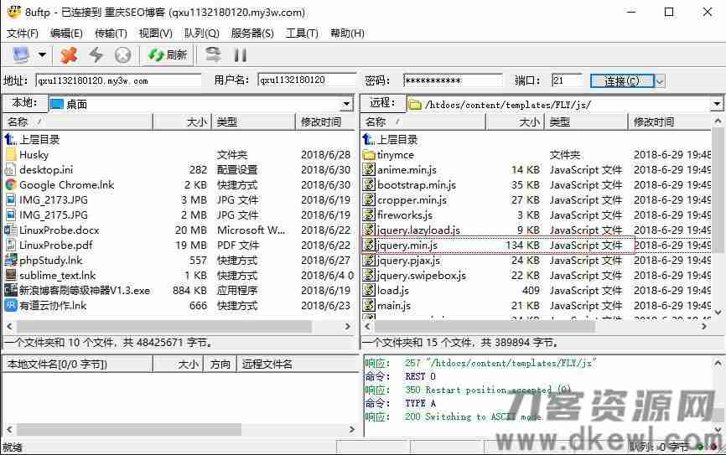Select the IMG_2175.JPG file icon
726x455 pixels.
point(11,215)
